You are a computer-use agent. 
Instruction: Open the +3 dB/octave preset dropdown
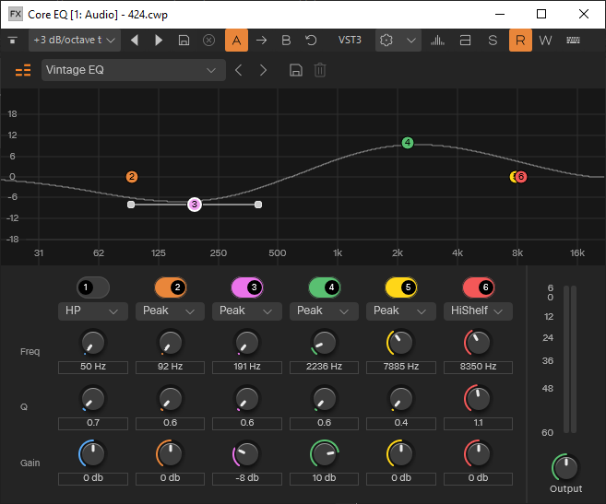point(74,41)
